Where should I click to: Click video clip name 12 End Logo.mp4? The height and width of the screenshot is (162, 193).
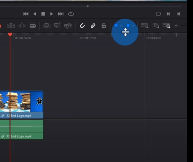tap(19, 116)
